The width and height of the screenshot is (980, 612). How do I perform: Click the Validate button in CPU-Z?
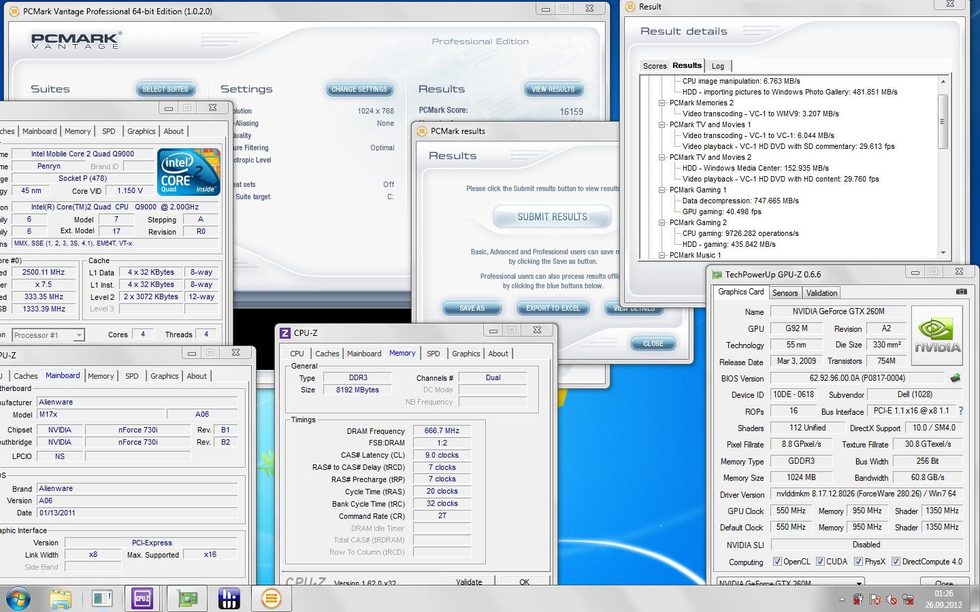(469, 581)
